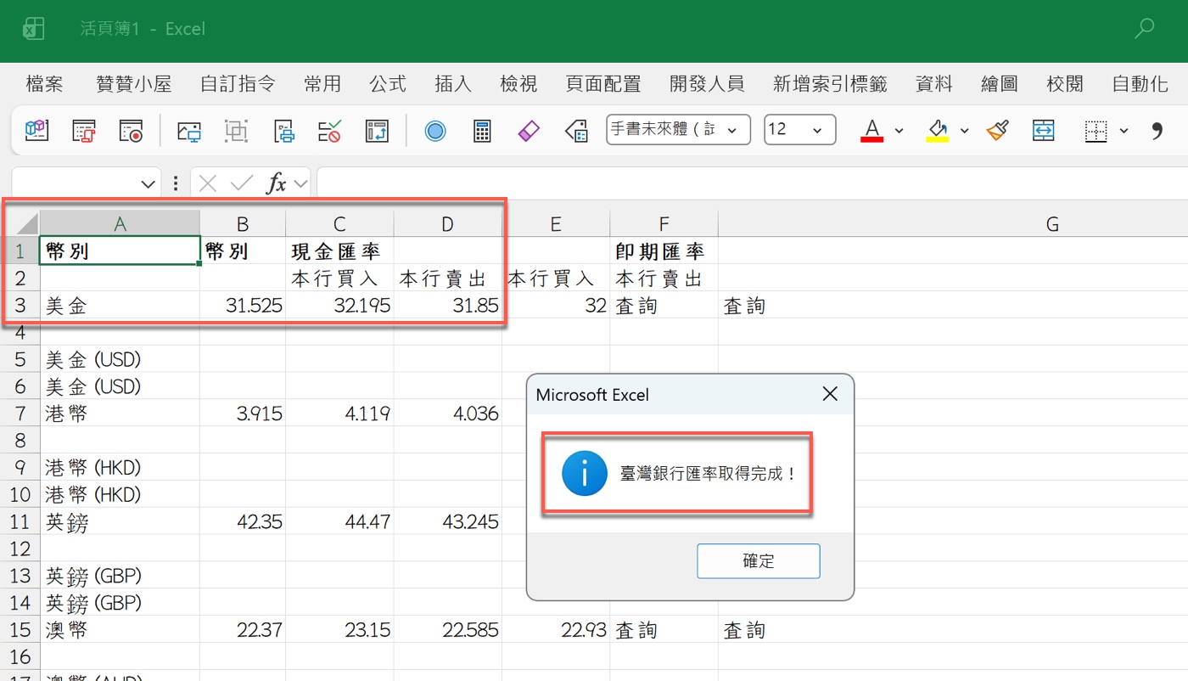Click the comma style icon
Image resolution: width=1188 pixels, height=681 pixels.
(x=1156, y=130)
